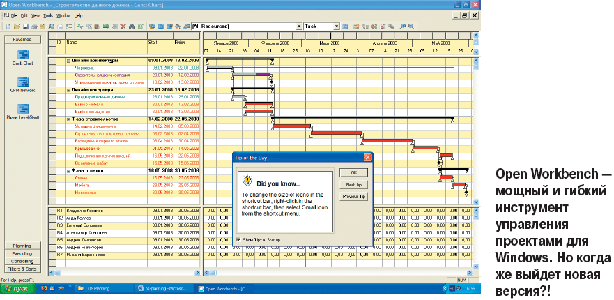Collapse the Фаза отделки phase
Image resolution: width=614 pixels, height=300 pixels.
click(68, 171)
